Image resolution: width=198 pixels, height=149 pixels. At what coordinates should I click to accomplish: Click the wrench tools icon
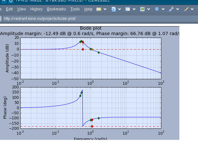pyautogui.click(x=171, y=9)
